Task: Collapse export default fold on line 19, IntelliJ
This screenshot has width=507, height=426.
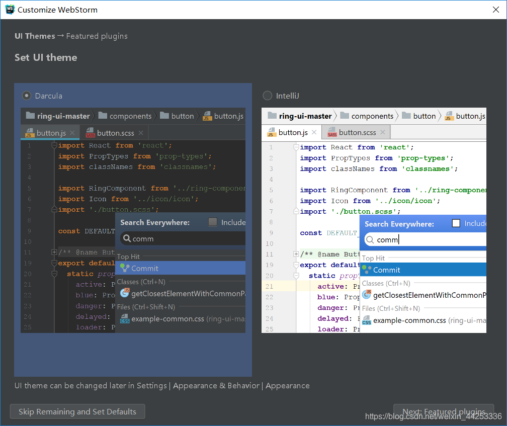Action: point(296,265)
